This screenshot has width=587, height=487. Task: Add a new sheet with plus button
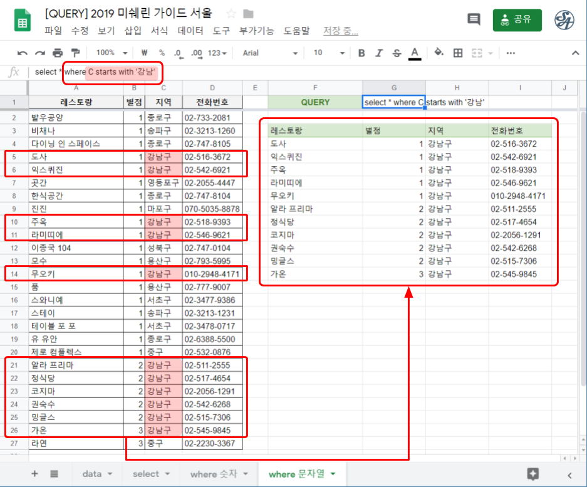click(34, 474)
